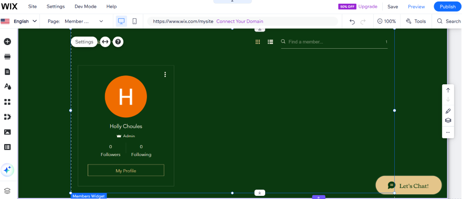The width and height of the screenshot is (462, 199).
Task: Click the orange H avatar
Action: (126, 96)
